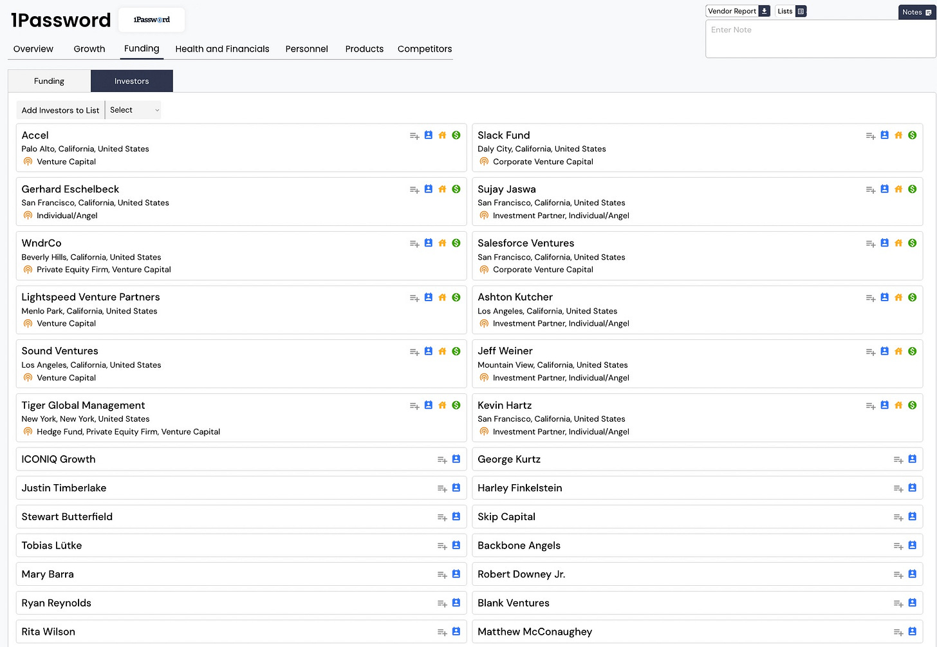
Task: Open the contacts icon on the Accel card
Action: click(429, 135)
